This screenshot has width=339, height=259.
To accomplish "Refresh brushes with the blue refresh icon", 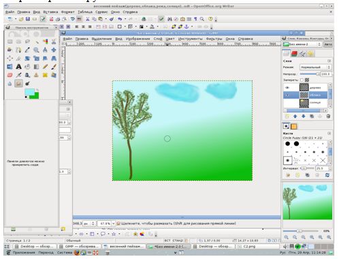I will (x=327, y=175).
